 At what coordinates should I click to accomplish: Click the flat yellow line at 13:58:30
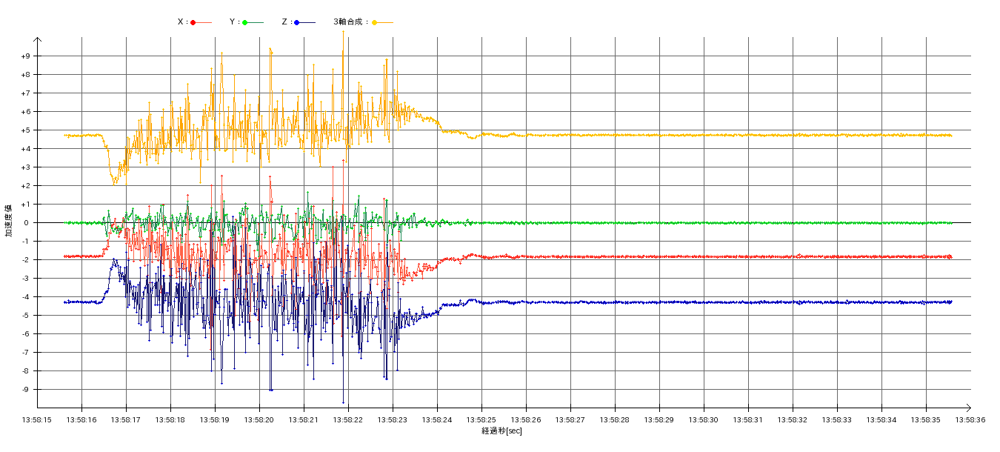704,135
